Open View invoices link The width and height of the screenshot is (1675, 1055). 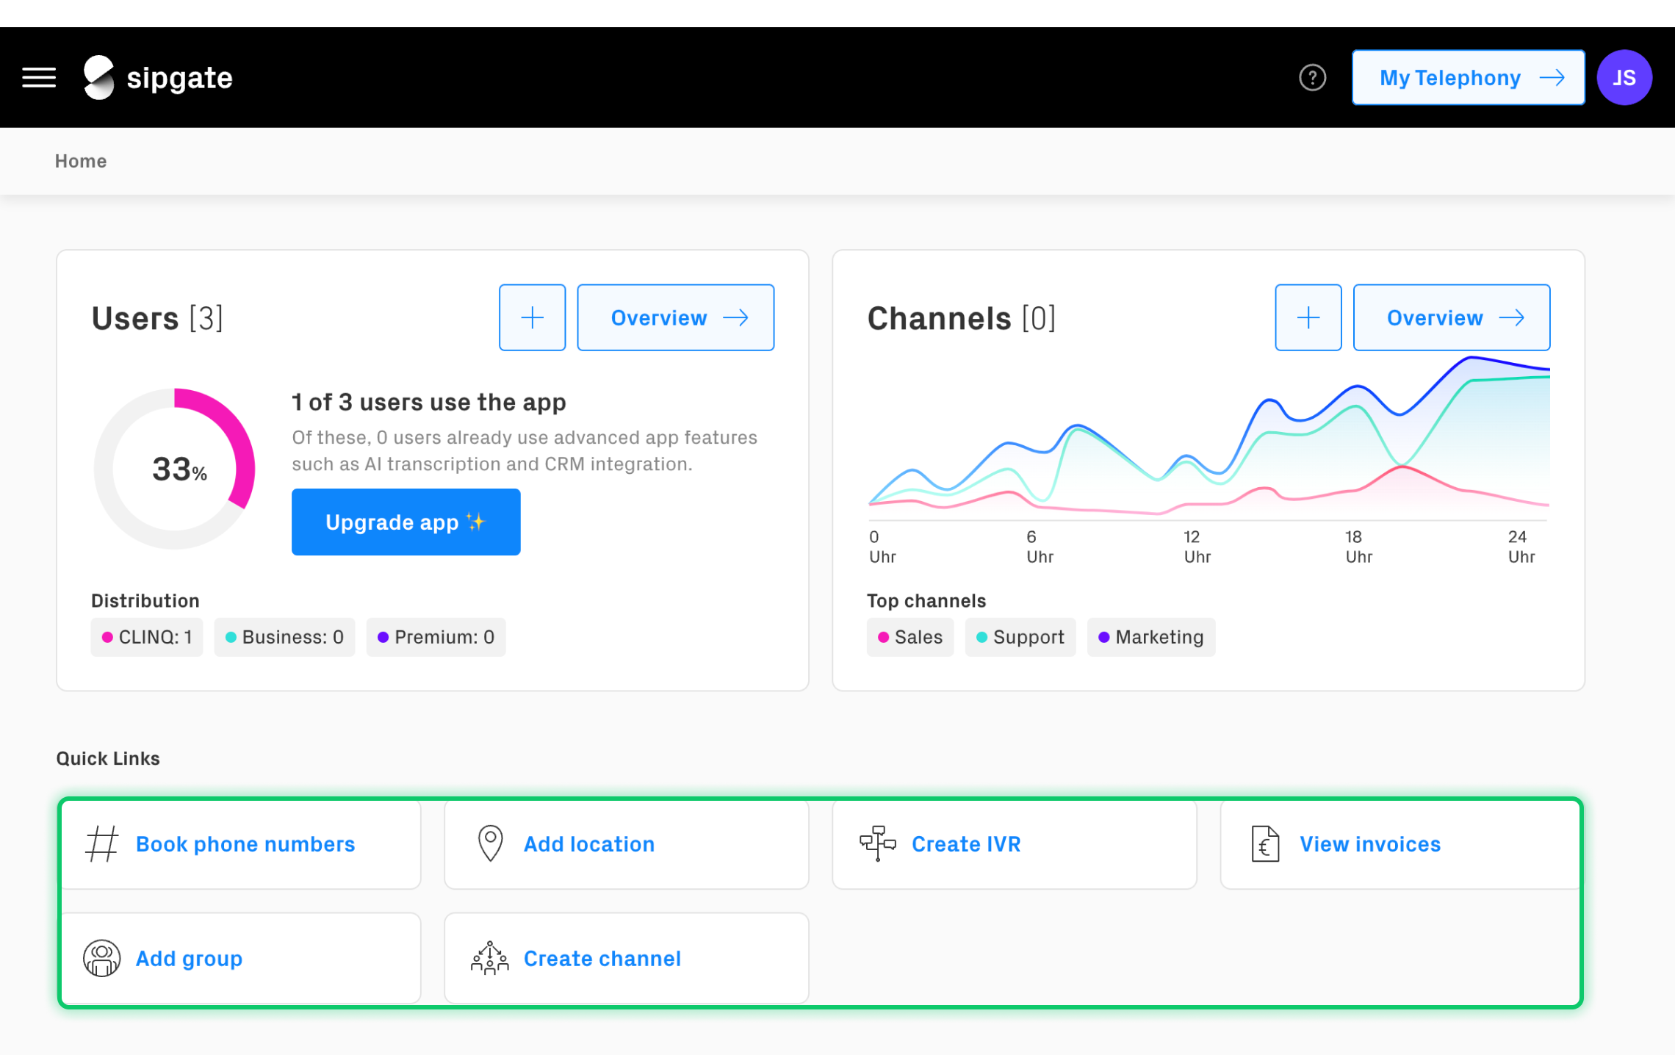[x=1370, y=844]
